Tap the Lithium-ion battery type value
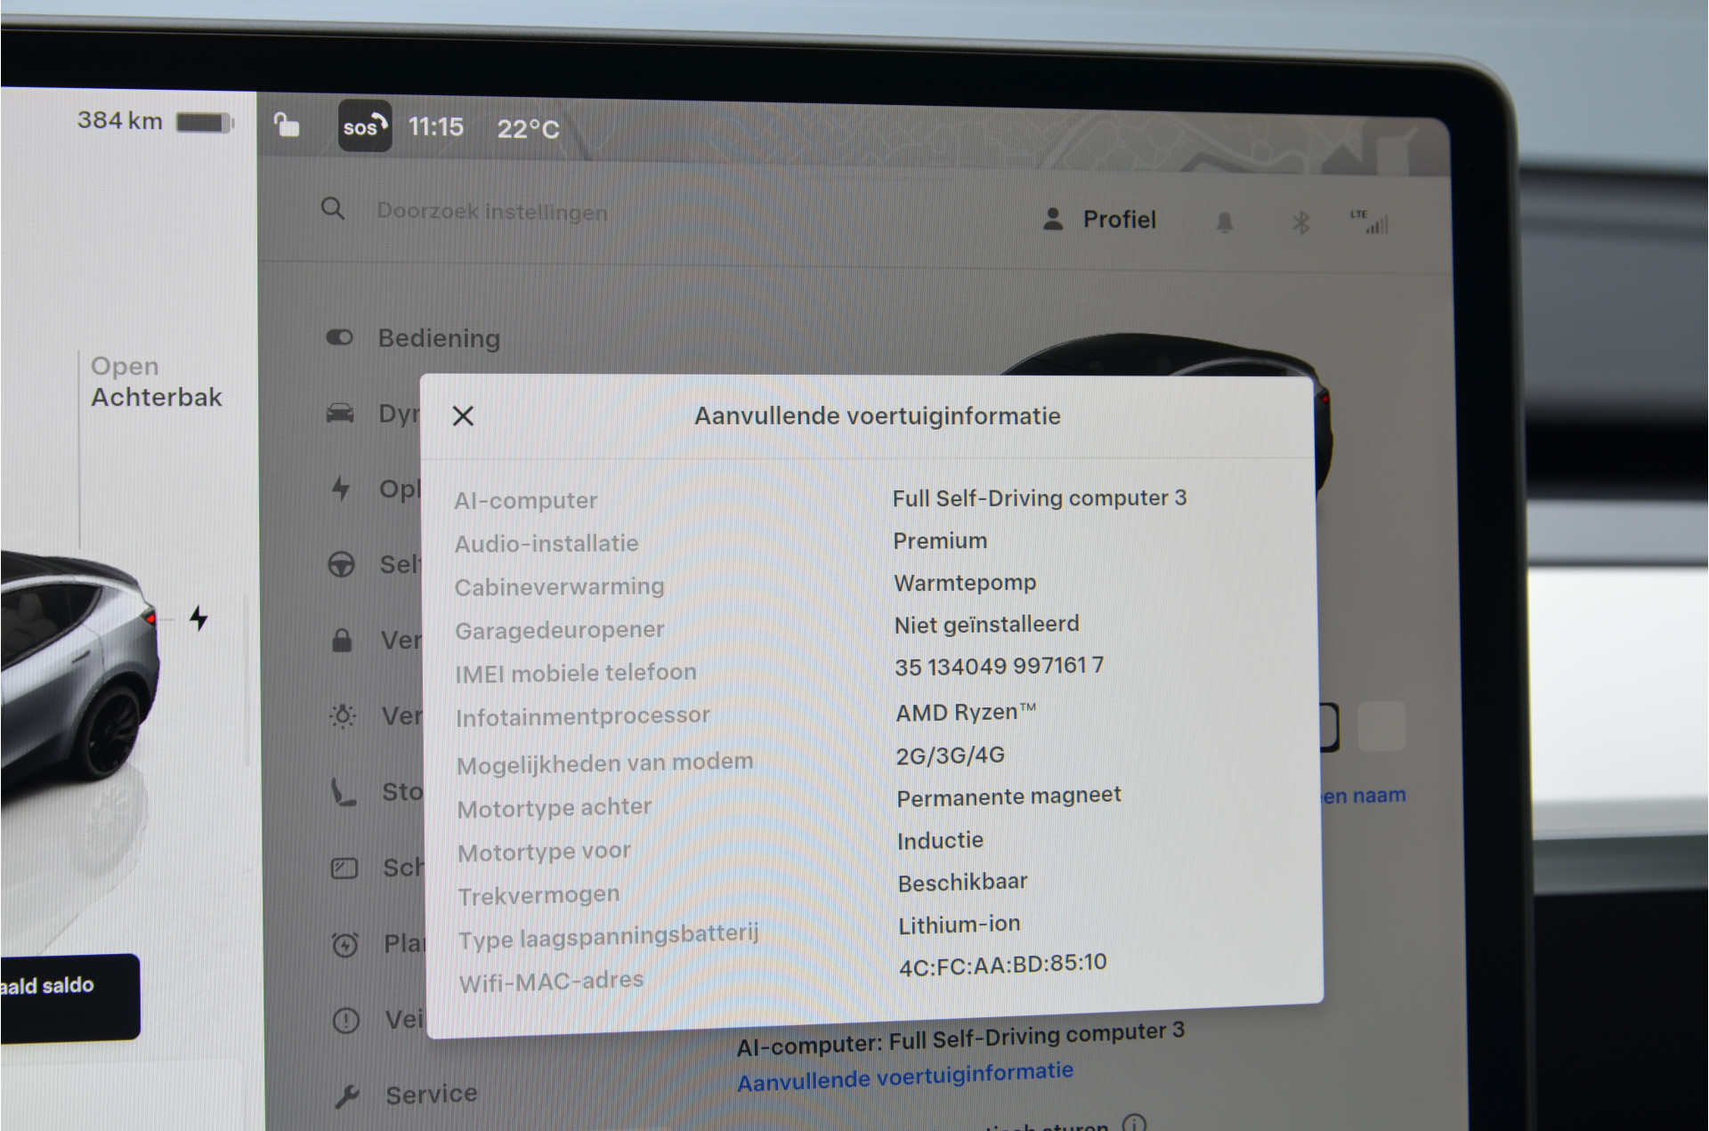This screenshot has width=1709, height=1131. [960, 925]
